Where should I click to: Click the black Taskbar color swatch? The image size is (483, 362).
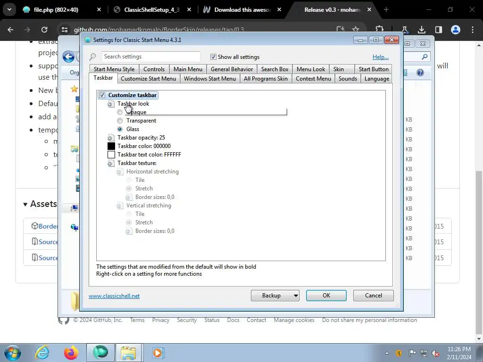(x=111, y=146)
